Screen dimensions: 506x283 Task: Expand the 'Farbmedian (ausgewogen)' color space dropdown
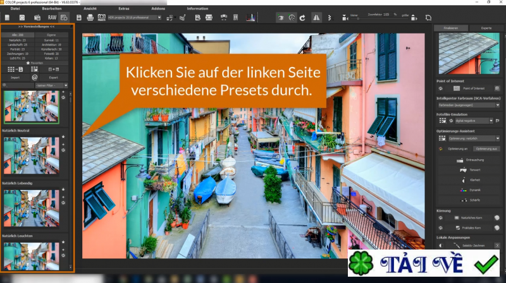pos(468,105)
